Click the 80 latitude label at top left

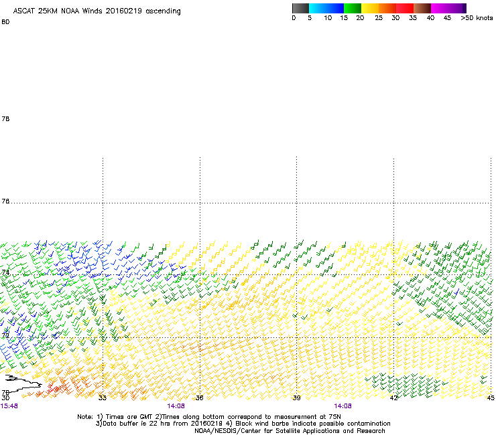(x=5, y=22)
